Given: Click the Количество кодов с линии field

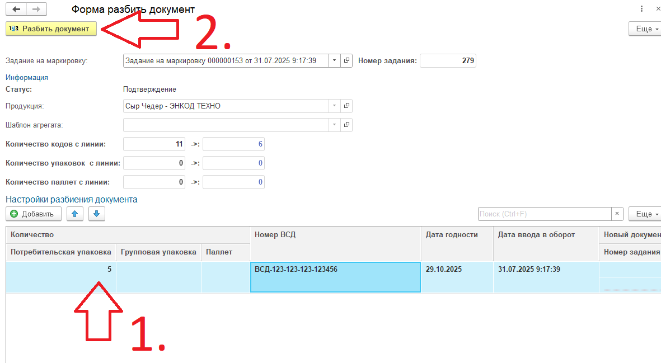Looking at the screenshot, I should pyautogui.click(x=154, y=144).
